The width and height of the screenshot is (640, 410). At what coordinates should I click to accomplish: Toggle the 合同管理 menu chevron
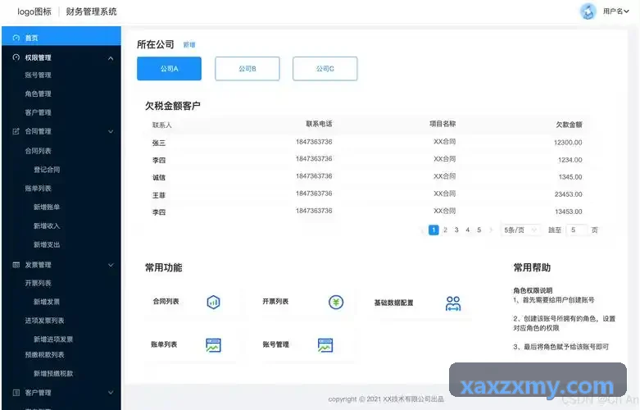[111, 131]
